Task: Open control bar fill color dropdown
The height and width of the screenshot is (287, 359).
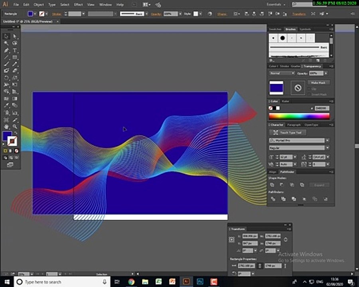Action: tap(35, 14)
